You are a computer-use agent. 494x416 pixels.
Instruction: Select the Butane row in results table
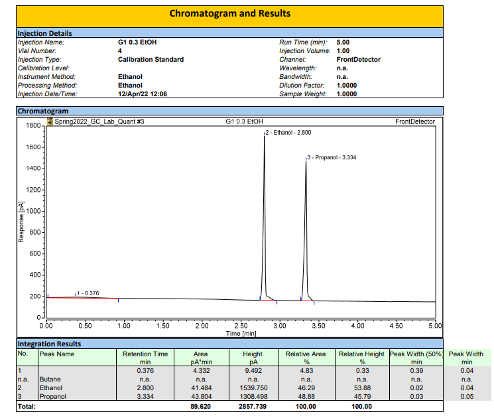point(50,380)
